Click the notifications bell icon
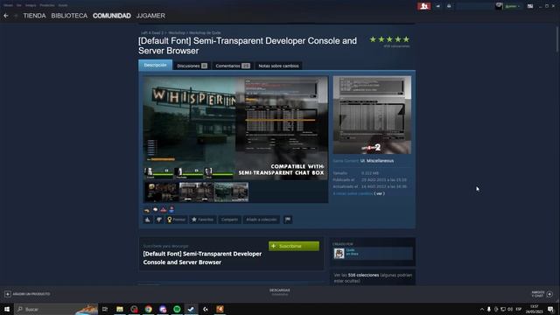Viewport: 560px width, 315px height. point(449,6)
